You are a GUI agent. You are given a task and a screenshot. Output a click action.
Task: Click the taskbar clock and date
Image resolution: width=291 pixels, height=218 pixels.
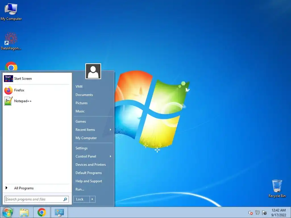[278, 213]
